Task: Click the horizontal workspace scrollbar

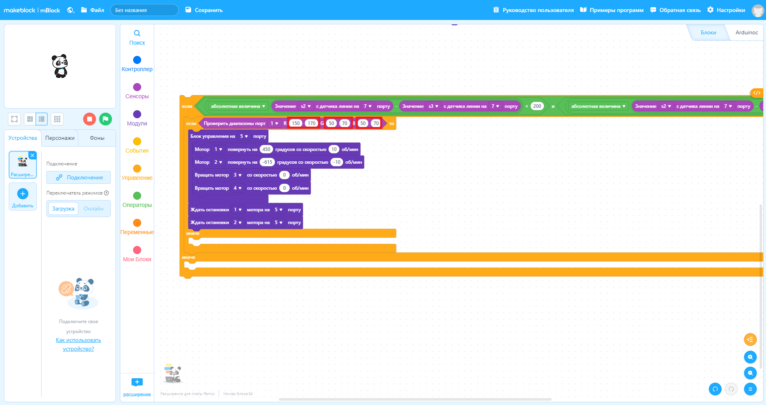Action: point(415,399)
